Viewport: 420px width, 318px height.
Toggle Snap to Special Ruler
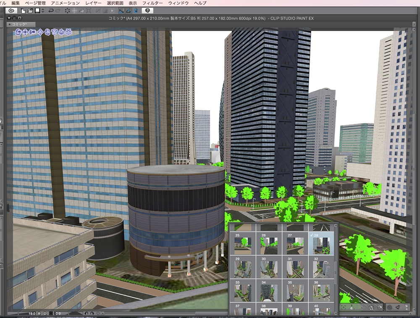point(128,11)
